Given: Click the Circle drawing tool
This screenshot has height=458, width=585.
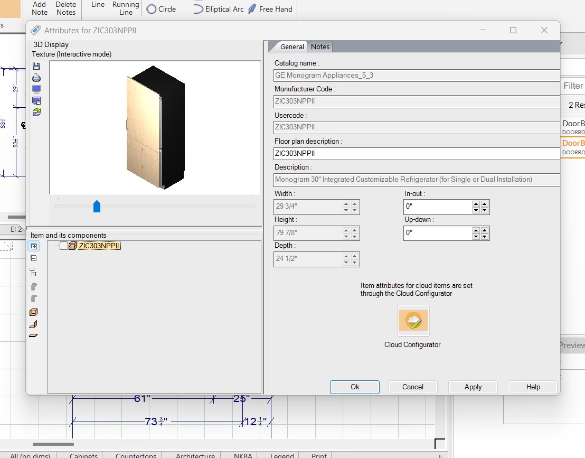Looking at the screenshot, I should [161, 9].
